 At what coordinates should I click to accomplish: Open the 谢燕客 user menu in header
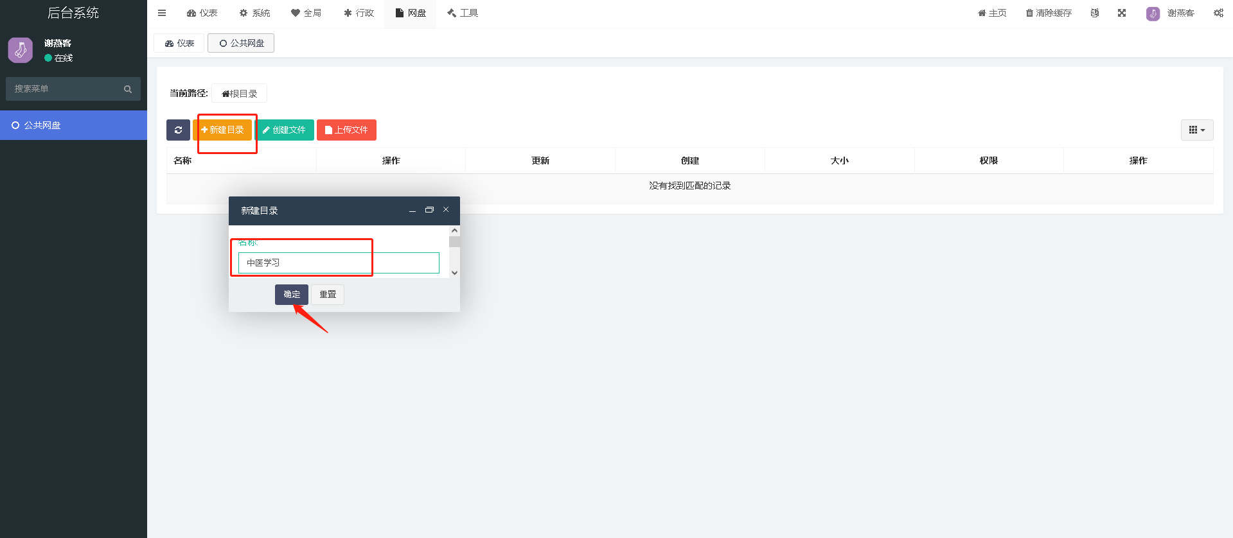(x=1171, y=13)
